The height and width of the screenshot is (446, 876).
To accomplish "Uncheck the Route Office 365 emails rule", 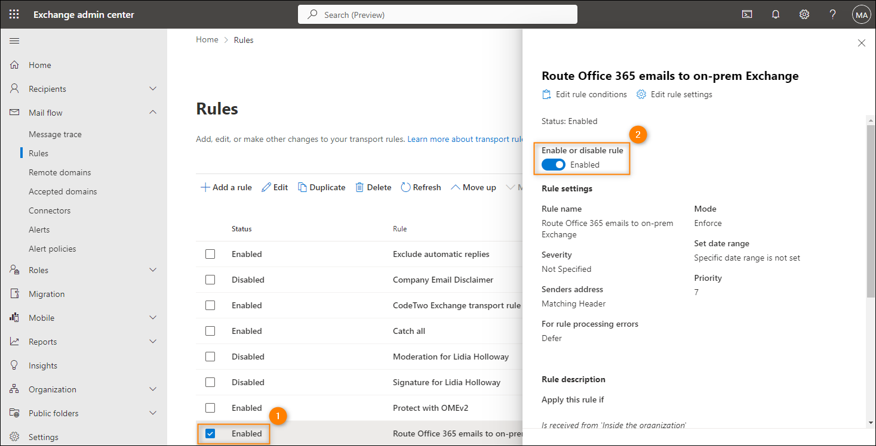I will [210, 433].
